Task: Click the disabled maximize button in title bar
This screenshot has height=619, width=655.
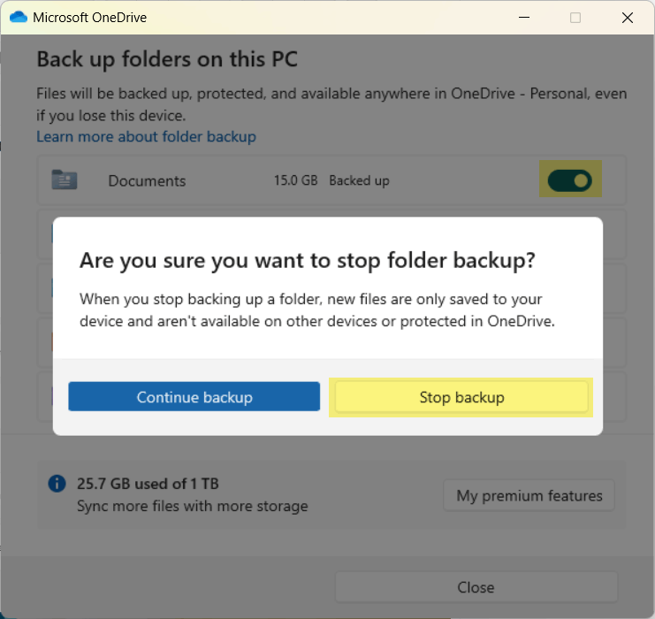Action: coord(575,17)
